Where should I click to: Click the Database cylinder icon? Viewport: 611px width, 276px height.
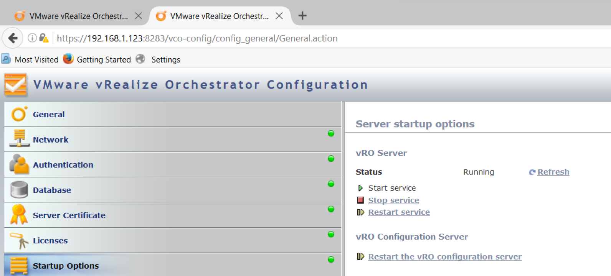pos(19,189)
